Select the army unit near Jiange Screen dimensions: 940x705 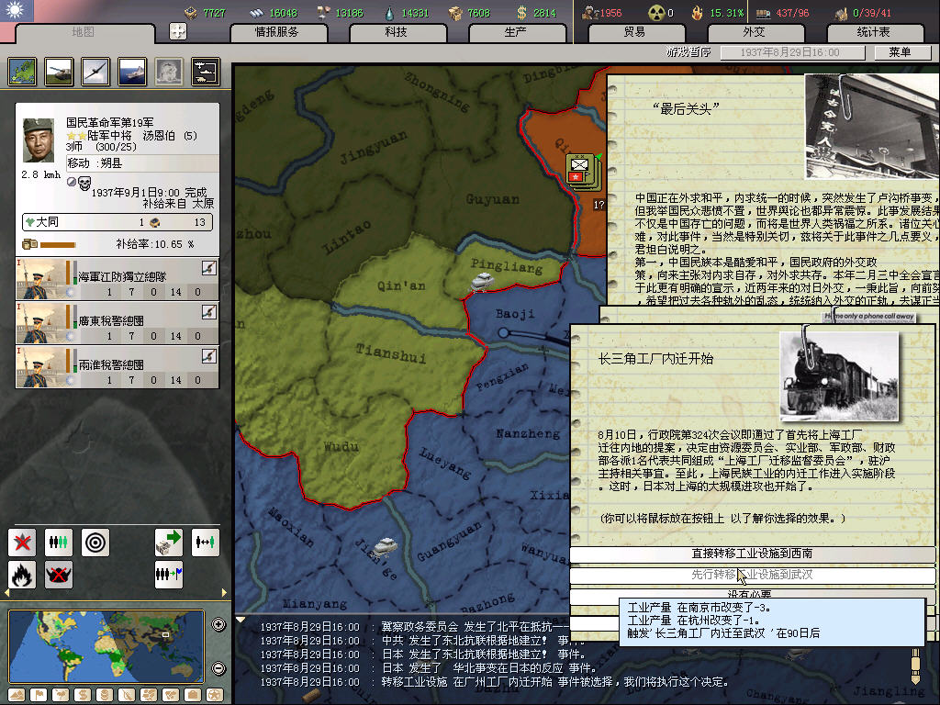(x=386, y=545)
